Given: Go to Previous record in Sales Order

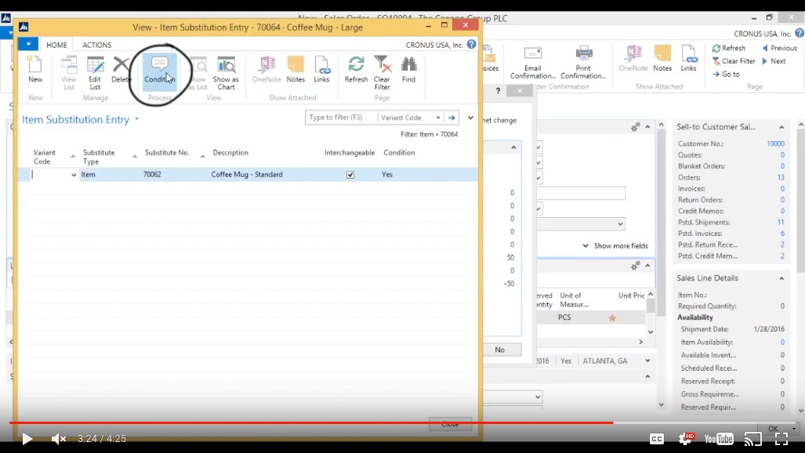Looking at the screenshot, I should (779, 49).
